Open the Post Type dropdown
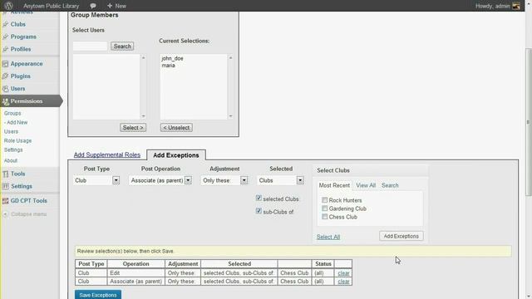 pos(96,180)
